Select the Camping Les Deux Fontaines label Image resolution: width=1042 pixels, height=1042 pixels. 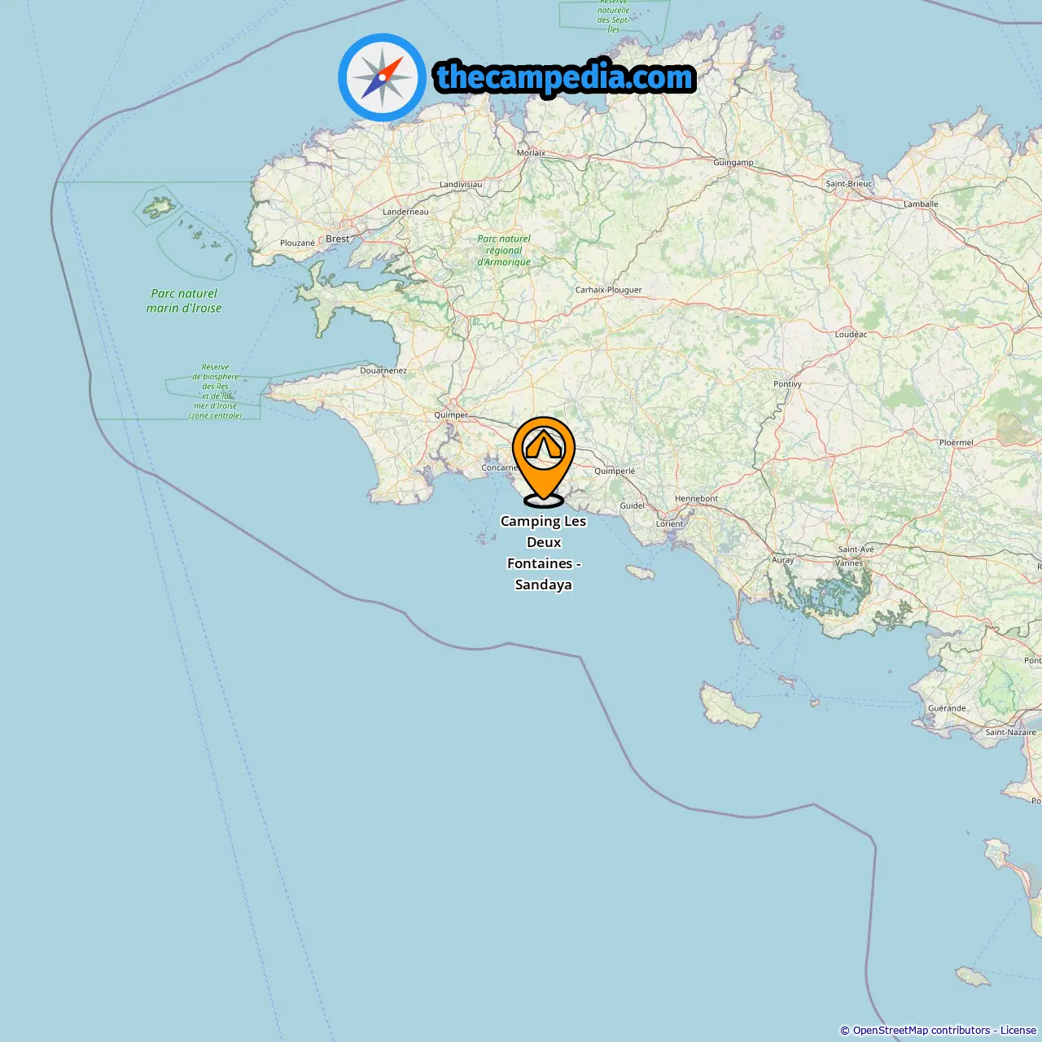(x=544, y=553)
